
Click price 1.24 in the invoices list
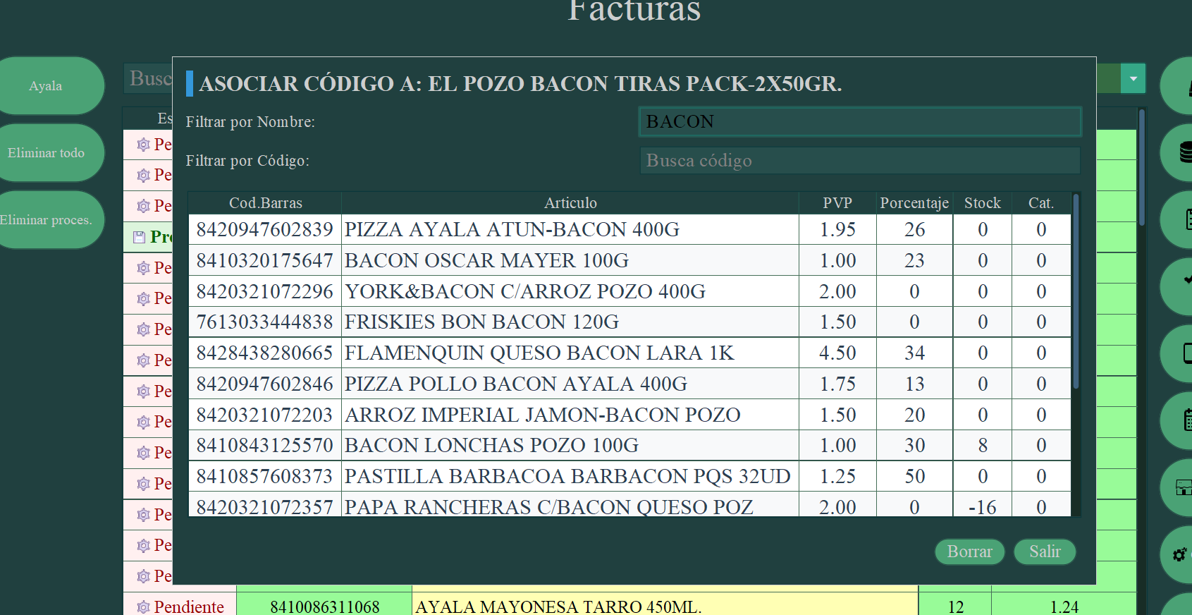1064,607
